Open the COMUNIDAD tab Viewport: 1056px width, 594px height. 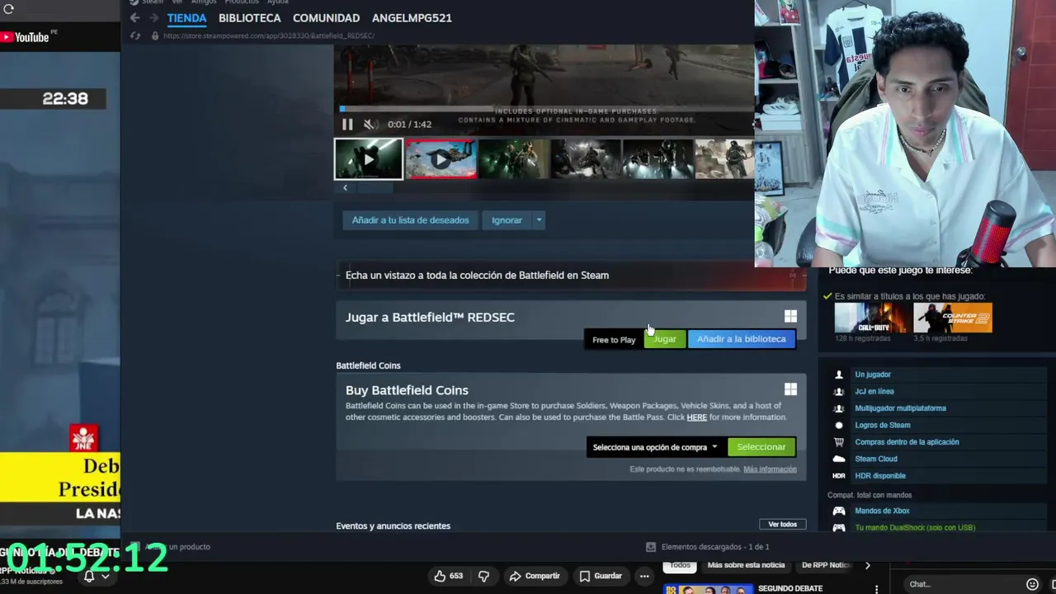pos(326,17)
